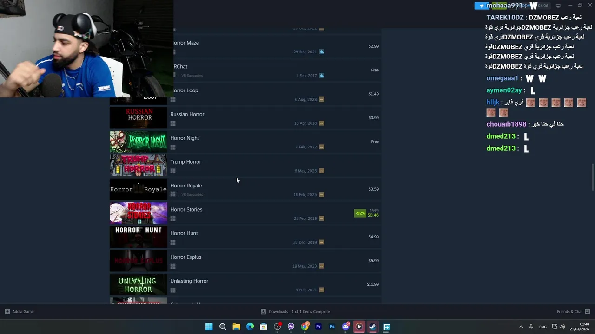The image size is (595, 334).
Task: Click the 'Horror Royale' title text
Action: click(x=186, y=186)
